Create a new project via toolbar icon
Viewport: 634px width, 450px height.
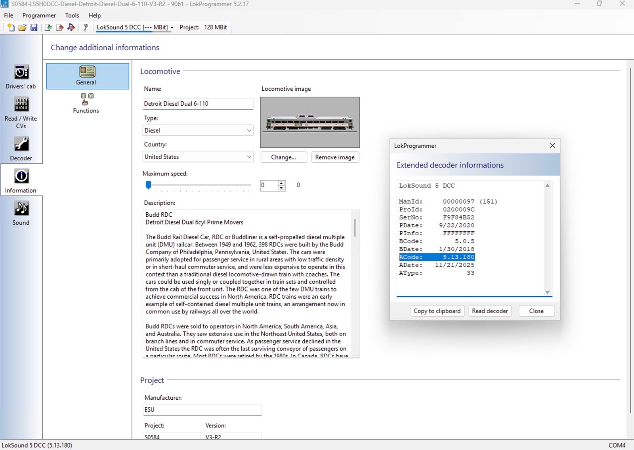tap(11, 27)
